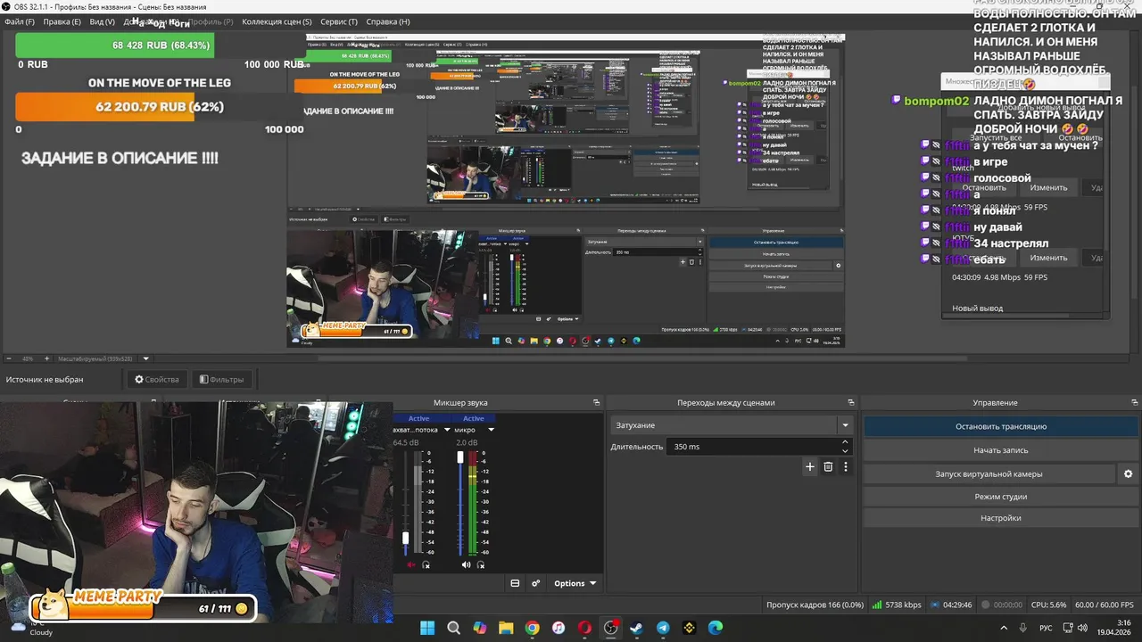
Task: Click the CPU: 5.6% status text
Action: [1048, 605]
